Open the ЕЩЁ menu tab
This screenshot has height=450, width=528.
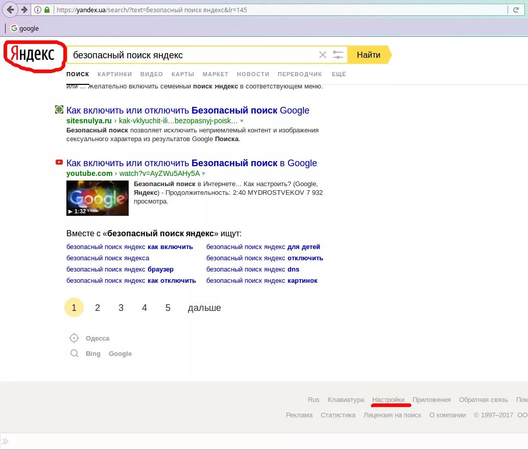pos(339,74)
